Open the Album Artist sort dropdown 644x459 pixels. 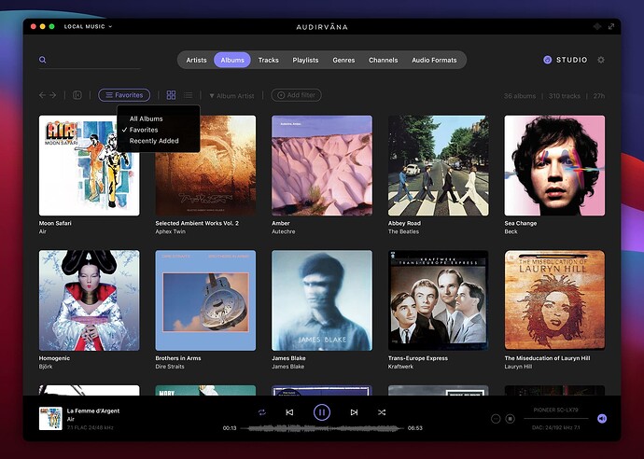[x=231, y=96]
